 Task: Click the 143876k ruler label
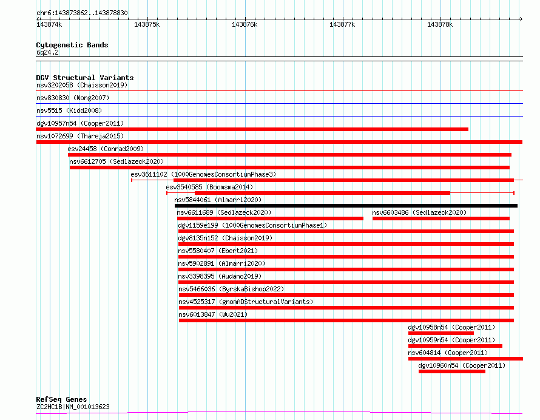[245, 24]
